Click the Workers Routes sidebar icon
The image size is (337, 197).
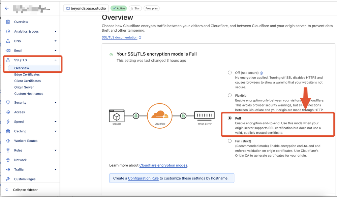7,141
